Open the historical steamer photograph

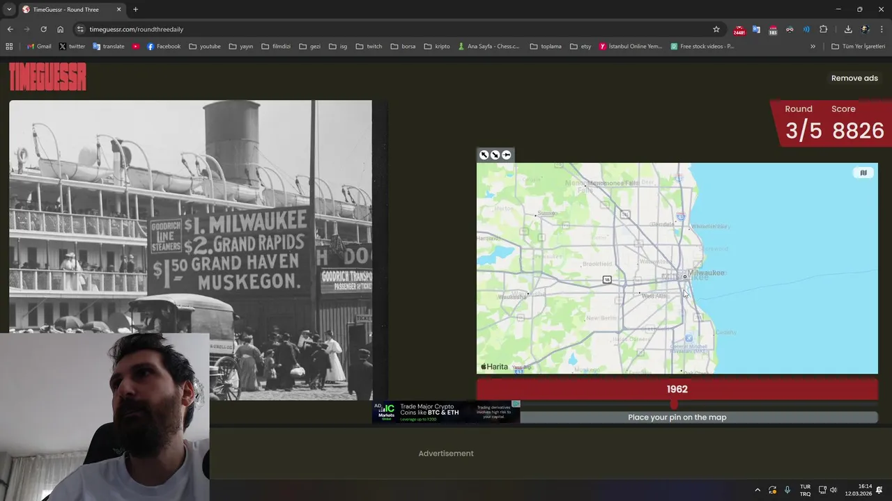coord(190,250)
